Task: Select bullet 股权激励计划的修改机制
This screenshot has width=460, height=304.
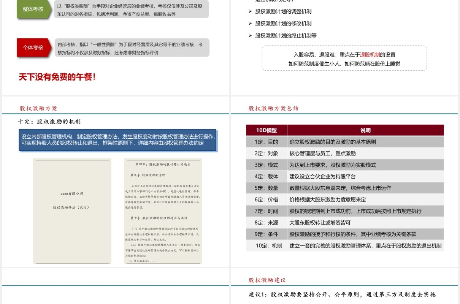Action: (x=283, y=24)
